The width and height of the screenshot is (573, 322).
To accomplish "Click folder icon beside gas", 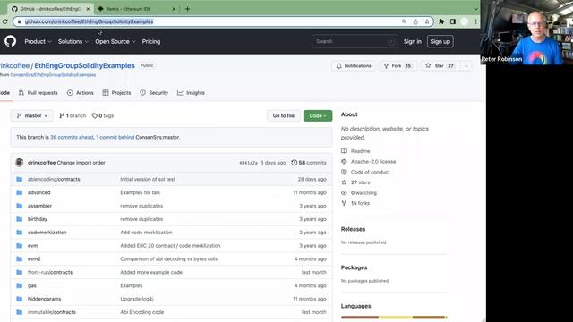I will tap(20, 285).
